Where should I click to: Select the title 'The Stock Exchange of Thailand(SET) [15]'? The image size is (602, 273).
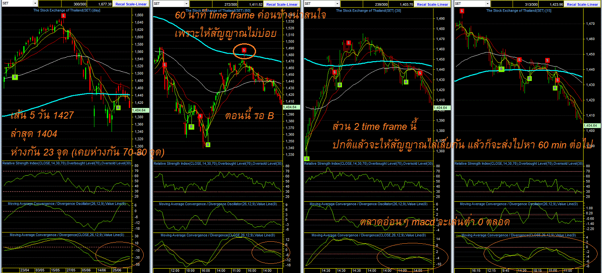(x=519, y=10)
